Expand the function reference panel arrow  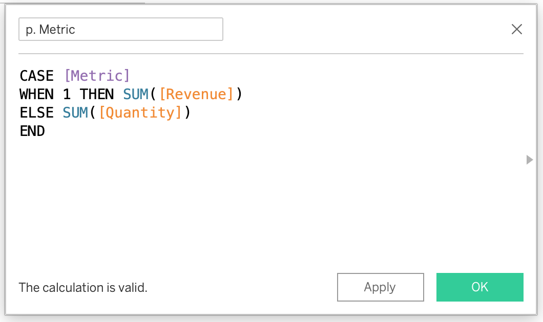pos(529,160)
